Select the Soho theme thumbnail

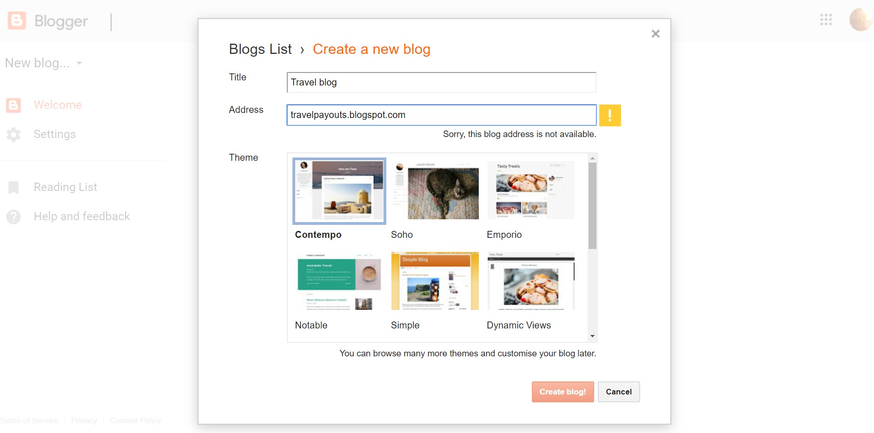(x=435, y=190)
